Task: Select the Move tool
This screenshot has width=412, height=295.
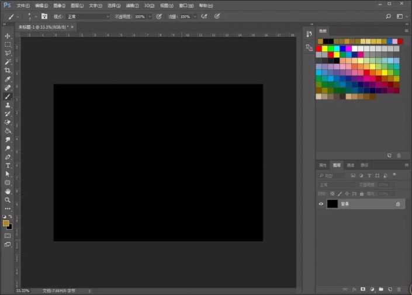Action: 8,36
